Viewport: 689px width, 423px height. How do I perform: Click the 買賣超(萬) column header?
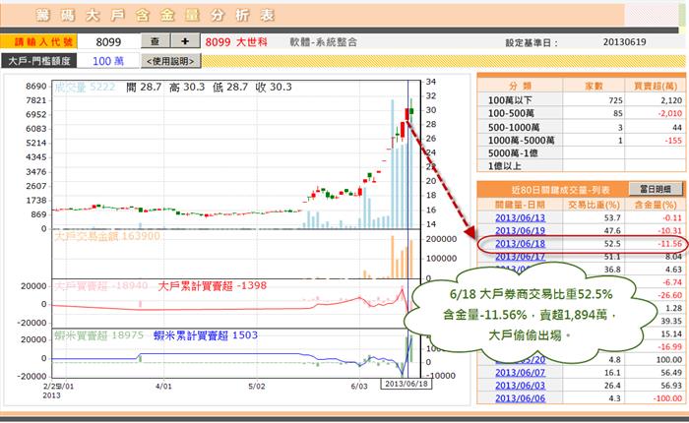[656, 87]
